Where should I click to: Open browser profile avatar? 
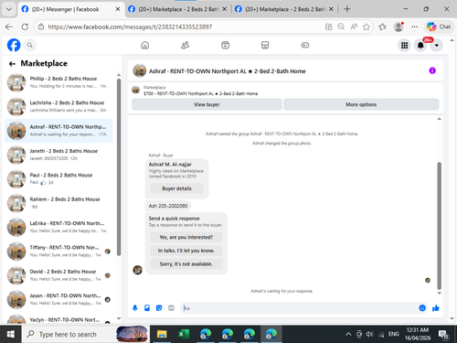coord(399,27)
